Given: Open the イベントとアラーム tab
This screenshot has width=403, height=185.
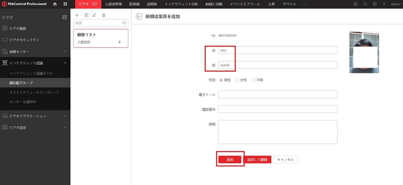Looking at the screenshot, I should tap(244, 4).
